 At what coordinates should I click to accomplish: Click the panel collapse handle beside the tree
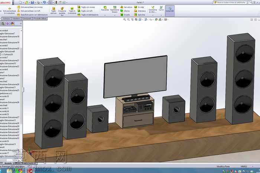[23, 90]
